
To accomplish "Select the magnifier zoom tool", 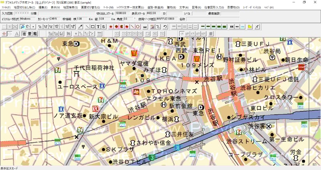I will coord(22,27).
